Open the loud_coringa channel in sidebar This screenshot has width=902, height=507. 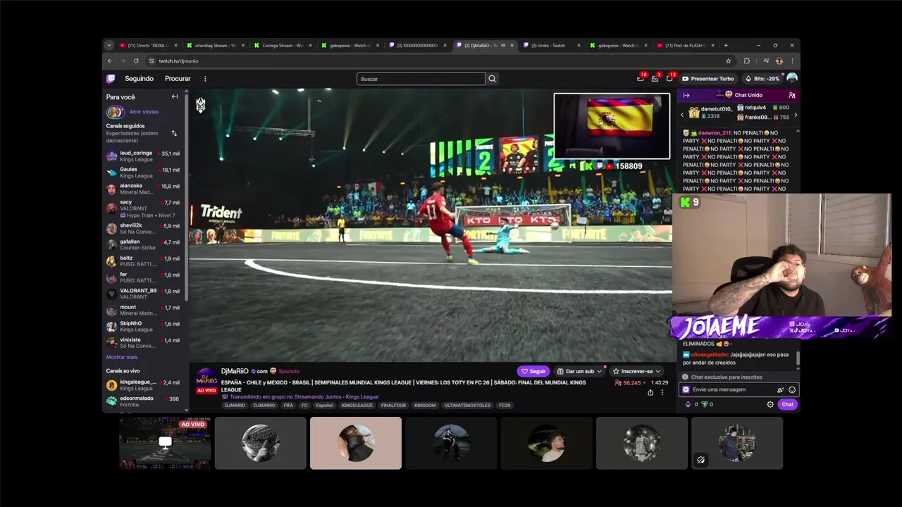click(144, 156)
